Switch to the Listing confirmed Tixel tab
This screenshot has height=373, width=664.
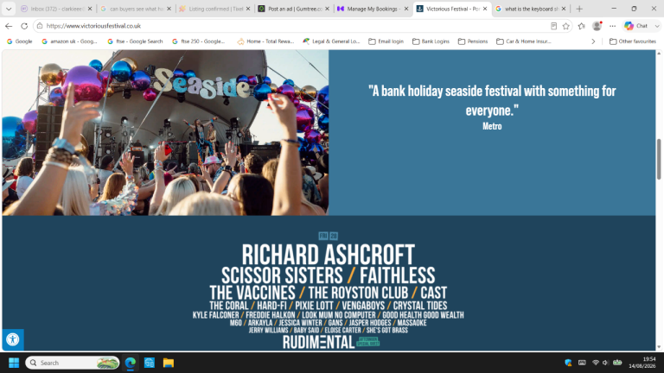point(215,9)
